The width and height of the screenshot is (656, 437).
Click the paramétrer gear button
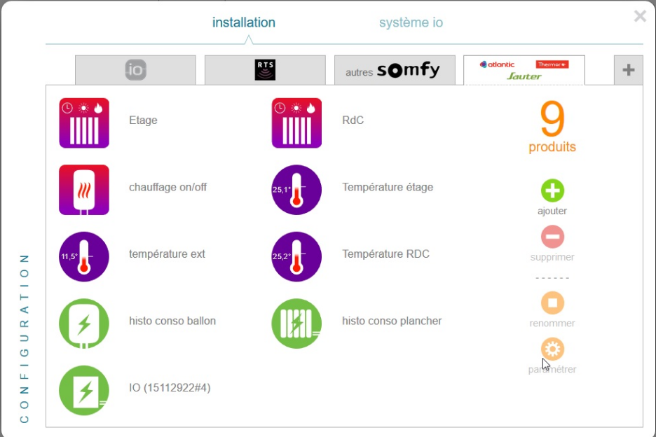pos(552,349)
